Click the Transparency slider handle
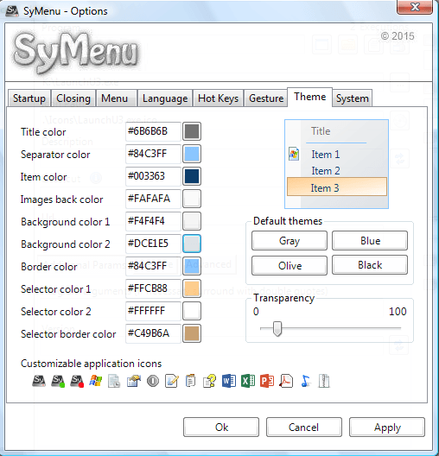This screenshot has height=456, width=439. [277, 329]
